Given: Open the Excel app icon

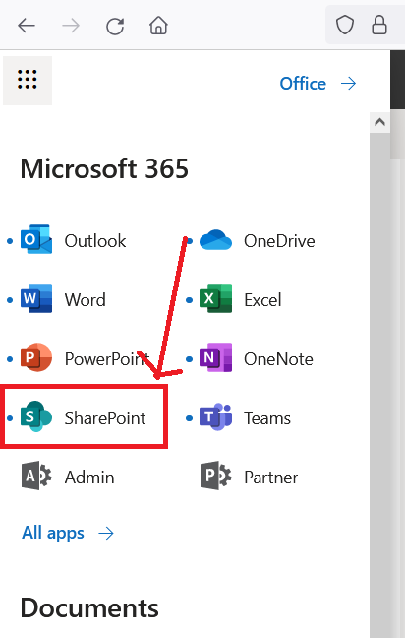Looking at the screenshot, I should [215, 298].
